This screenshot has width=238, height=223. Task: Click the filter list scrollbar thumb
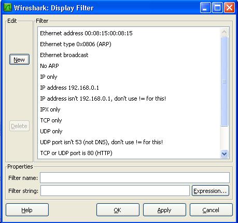pyautogui.click(x=225, y=81)
